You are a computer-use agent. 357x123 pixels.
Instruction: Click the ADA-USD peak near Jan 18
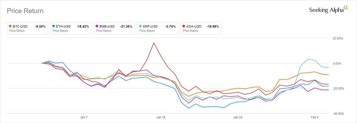click(154, 43)
